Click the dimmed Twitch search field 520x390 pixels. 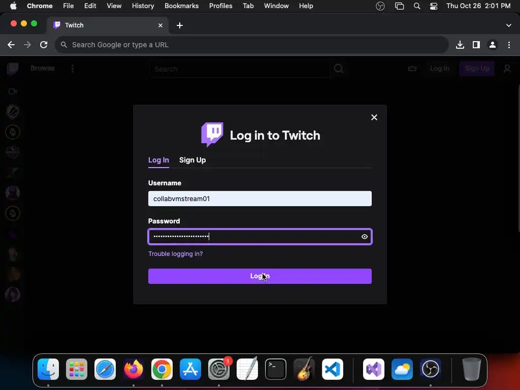pyautogui.click(x=240, y=69)
